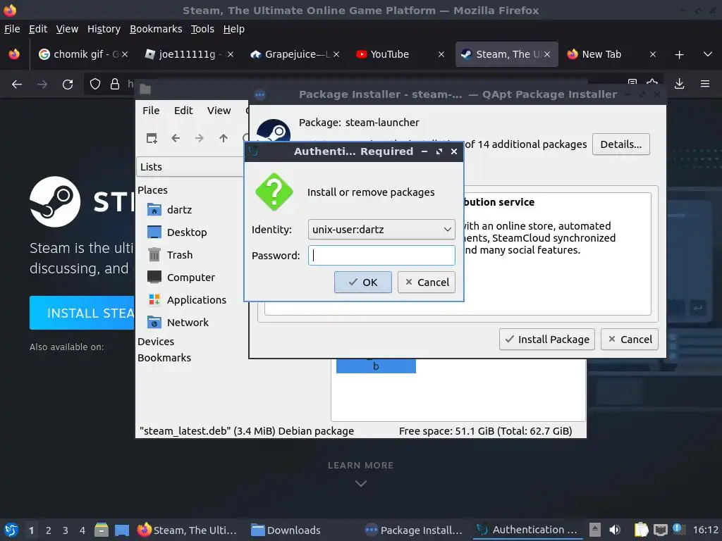Image resolution: width=722 pixels, height=541 pixels.
Task: Go forward in the file manager
Action: 199,138
